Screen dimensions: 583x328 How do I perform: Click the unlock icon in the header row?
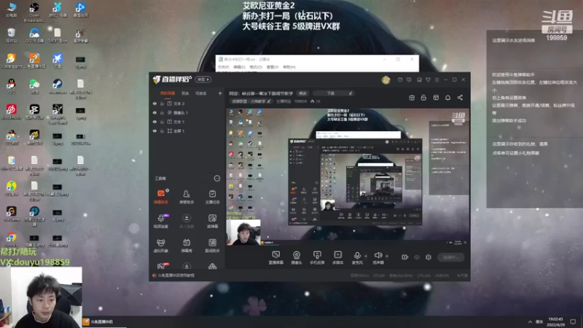coord(423,98)
